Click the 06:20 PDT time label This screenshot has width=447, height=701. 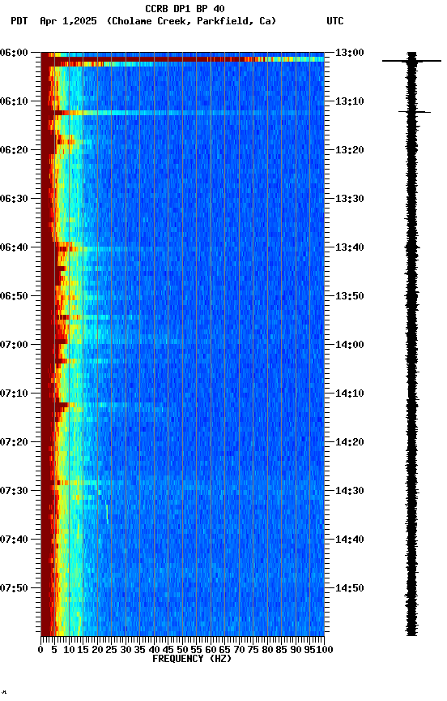[14, 150]
